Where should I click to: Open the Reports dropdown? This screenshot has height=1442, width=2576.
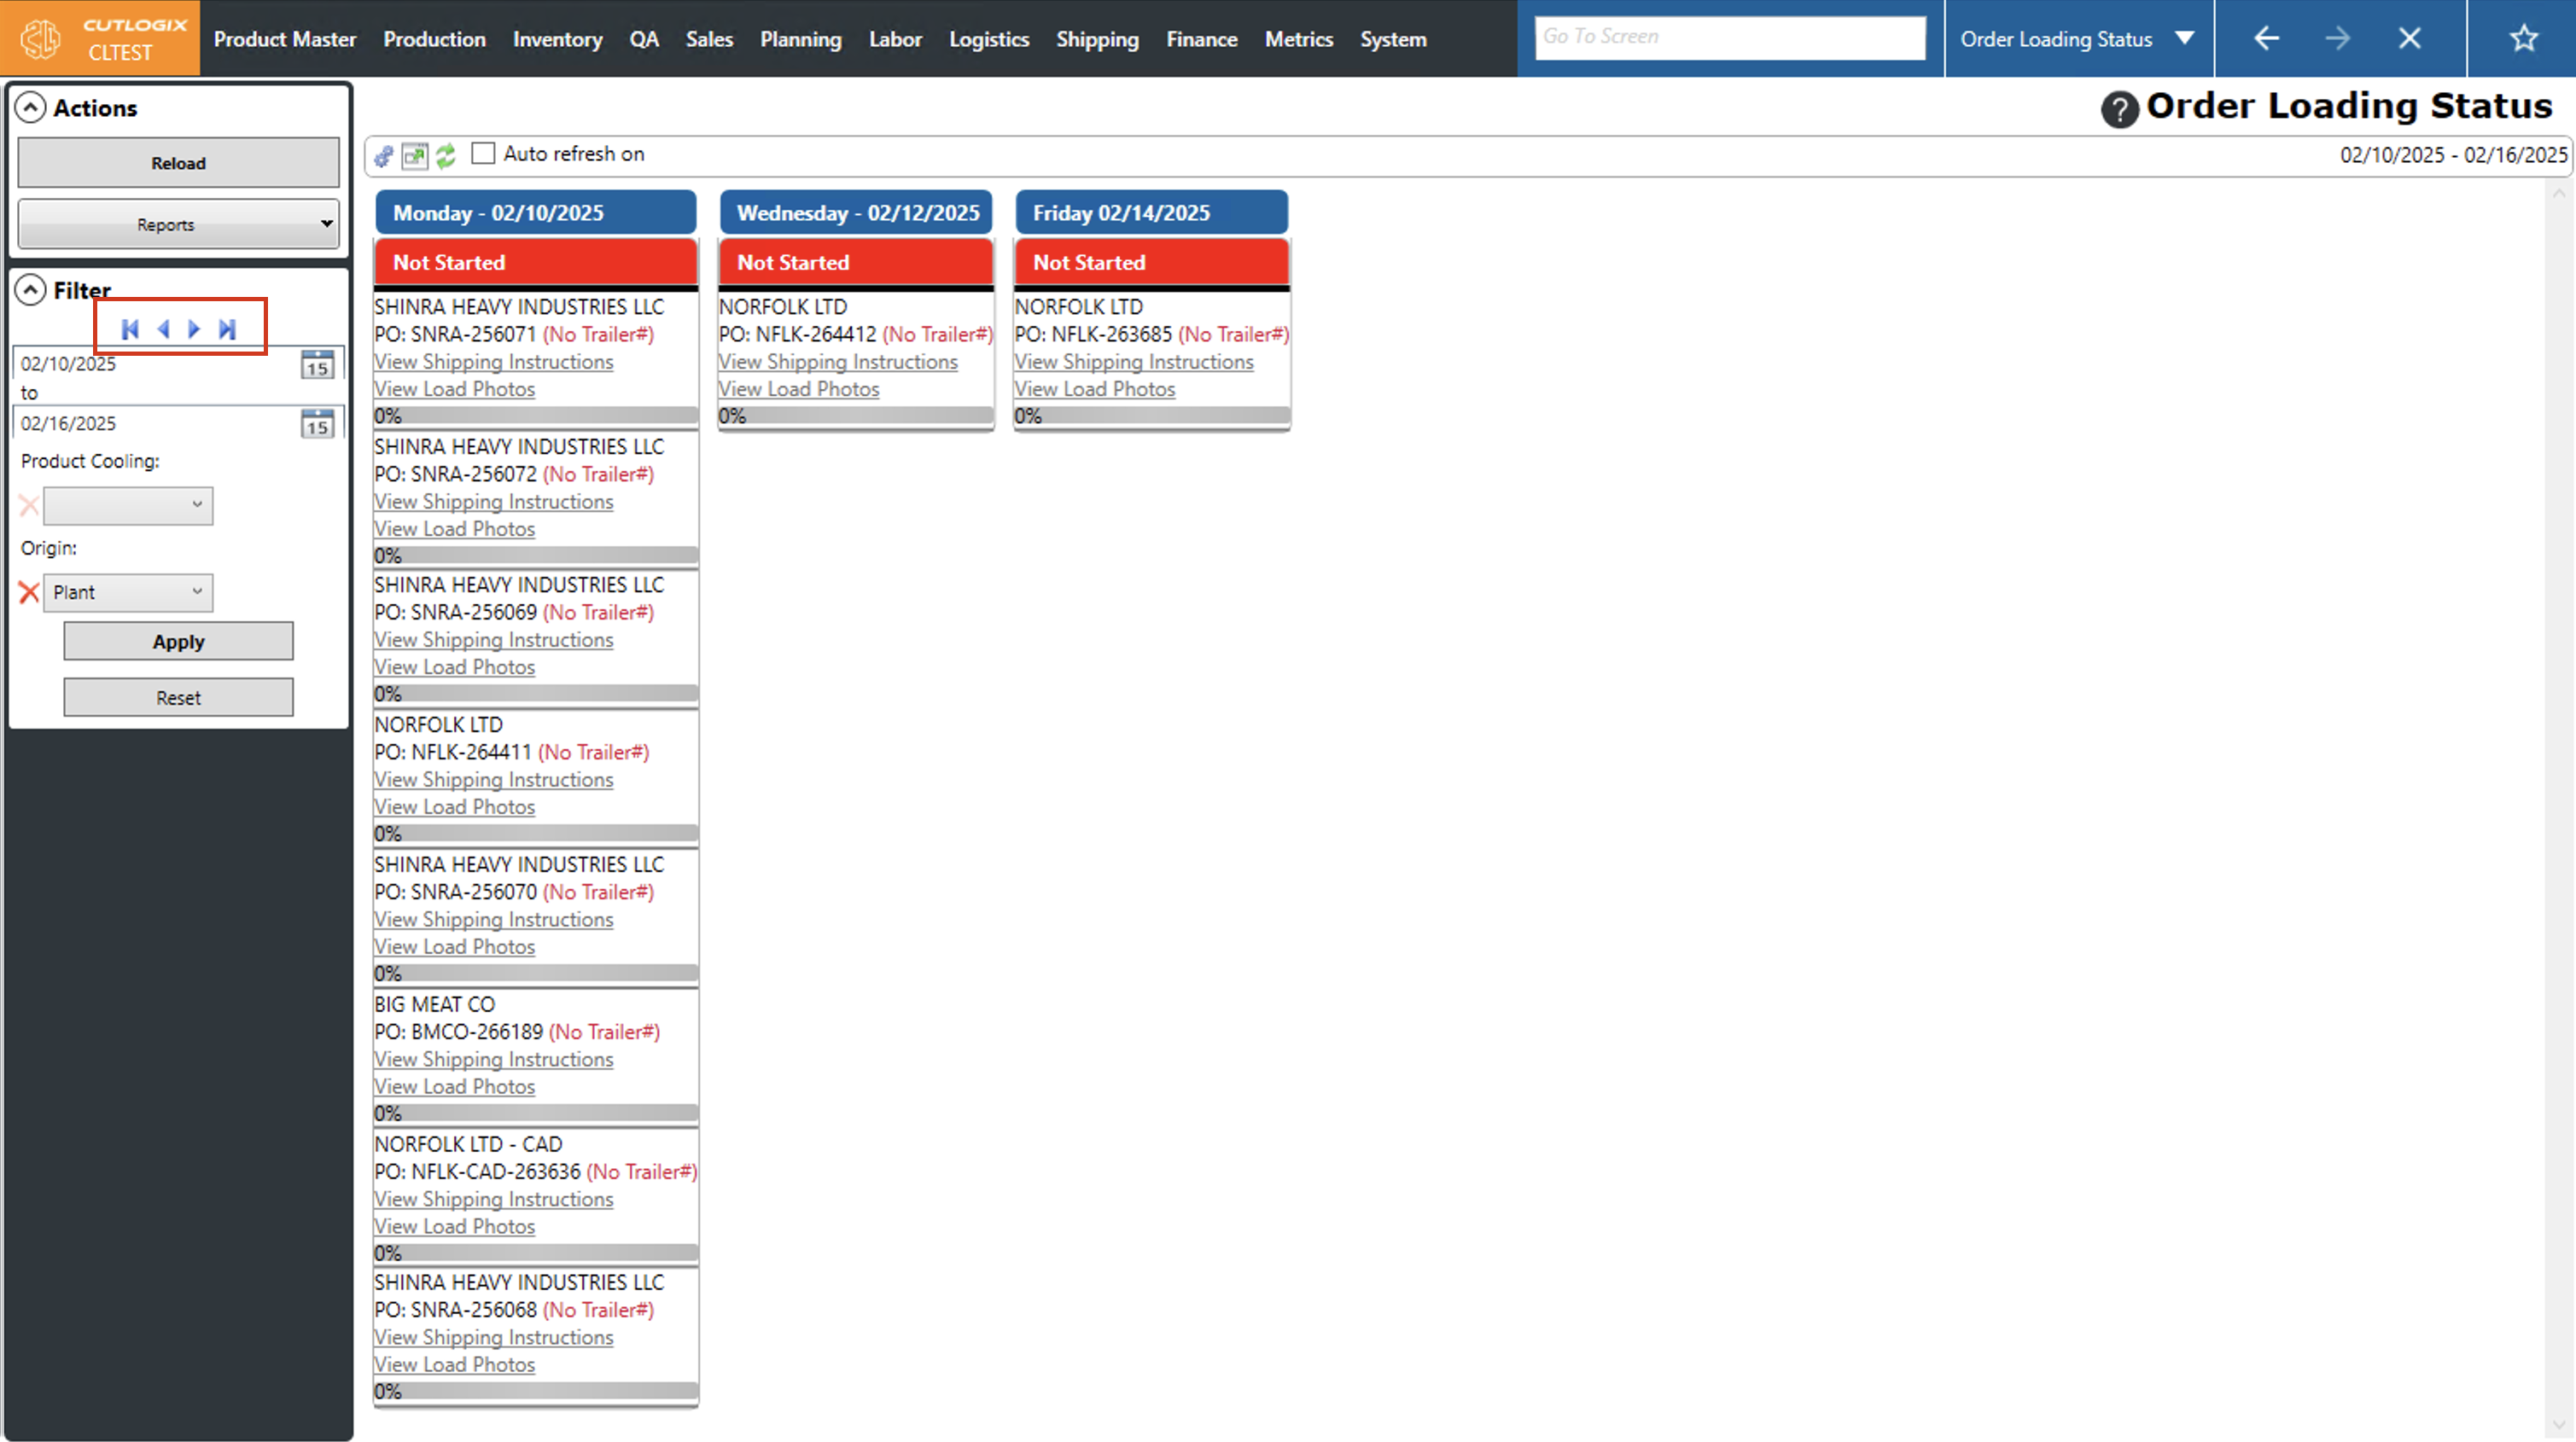coord(178,225)
